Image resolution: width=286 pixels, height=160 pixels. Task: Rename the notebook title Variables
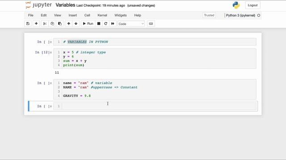click(x=65, y=5)
